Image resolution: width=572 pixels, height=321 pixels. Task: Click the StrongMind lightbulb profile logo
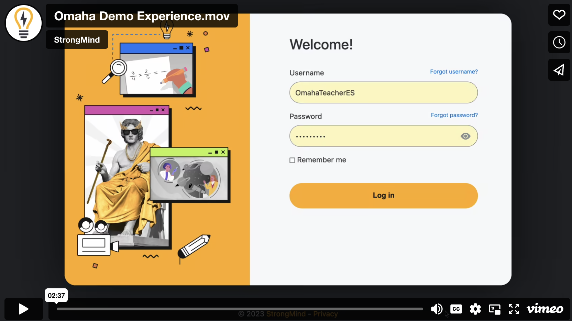coord(23,23)
